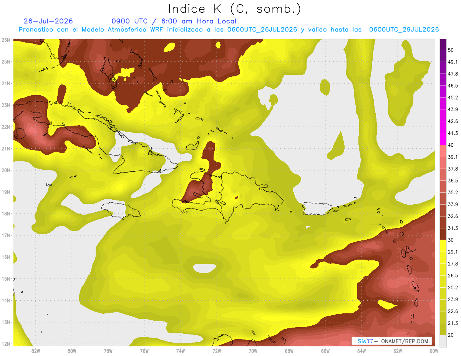Click the "76W" longitude label

(x=144, y=351)
